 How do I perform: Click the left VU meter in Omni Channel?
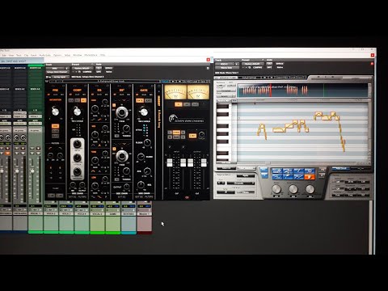point(175,92)
